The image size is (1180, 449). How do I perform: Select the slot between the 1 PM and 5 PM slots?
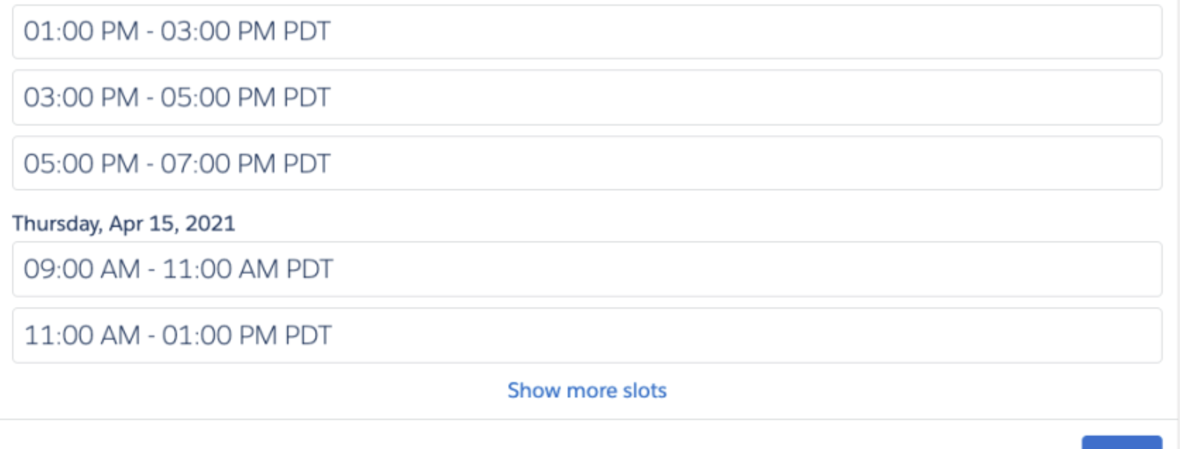pos(587,98)
